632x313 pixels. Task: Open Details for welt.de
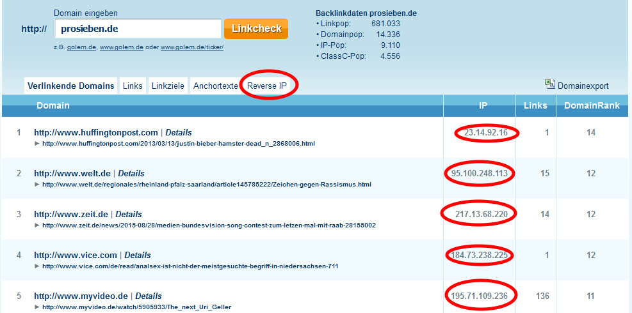[x=131, y=173]
